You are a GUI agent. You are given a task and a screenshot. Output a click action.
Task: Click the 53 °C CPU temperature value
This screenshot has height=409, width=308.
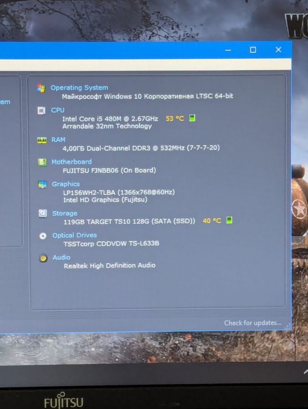175,119
